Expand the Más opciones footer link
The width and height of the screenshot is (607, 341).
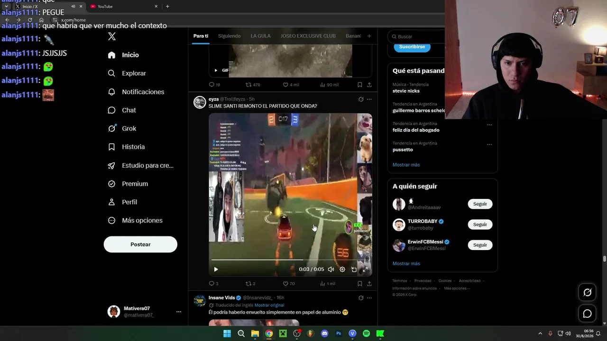click(457, 288)
